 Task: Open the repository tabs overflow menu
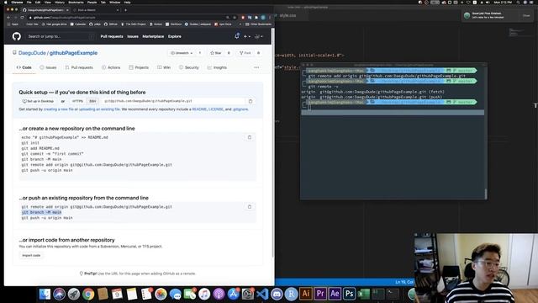256,67
